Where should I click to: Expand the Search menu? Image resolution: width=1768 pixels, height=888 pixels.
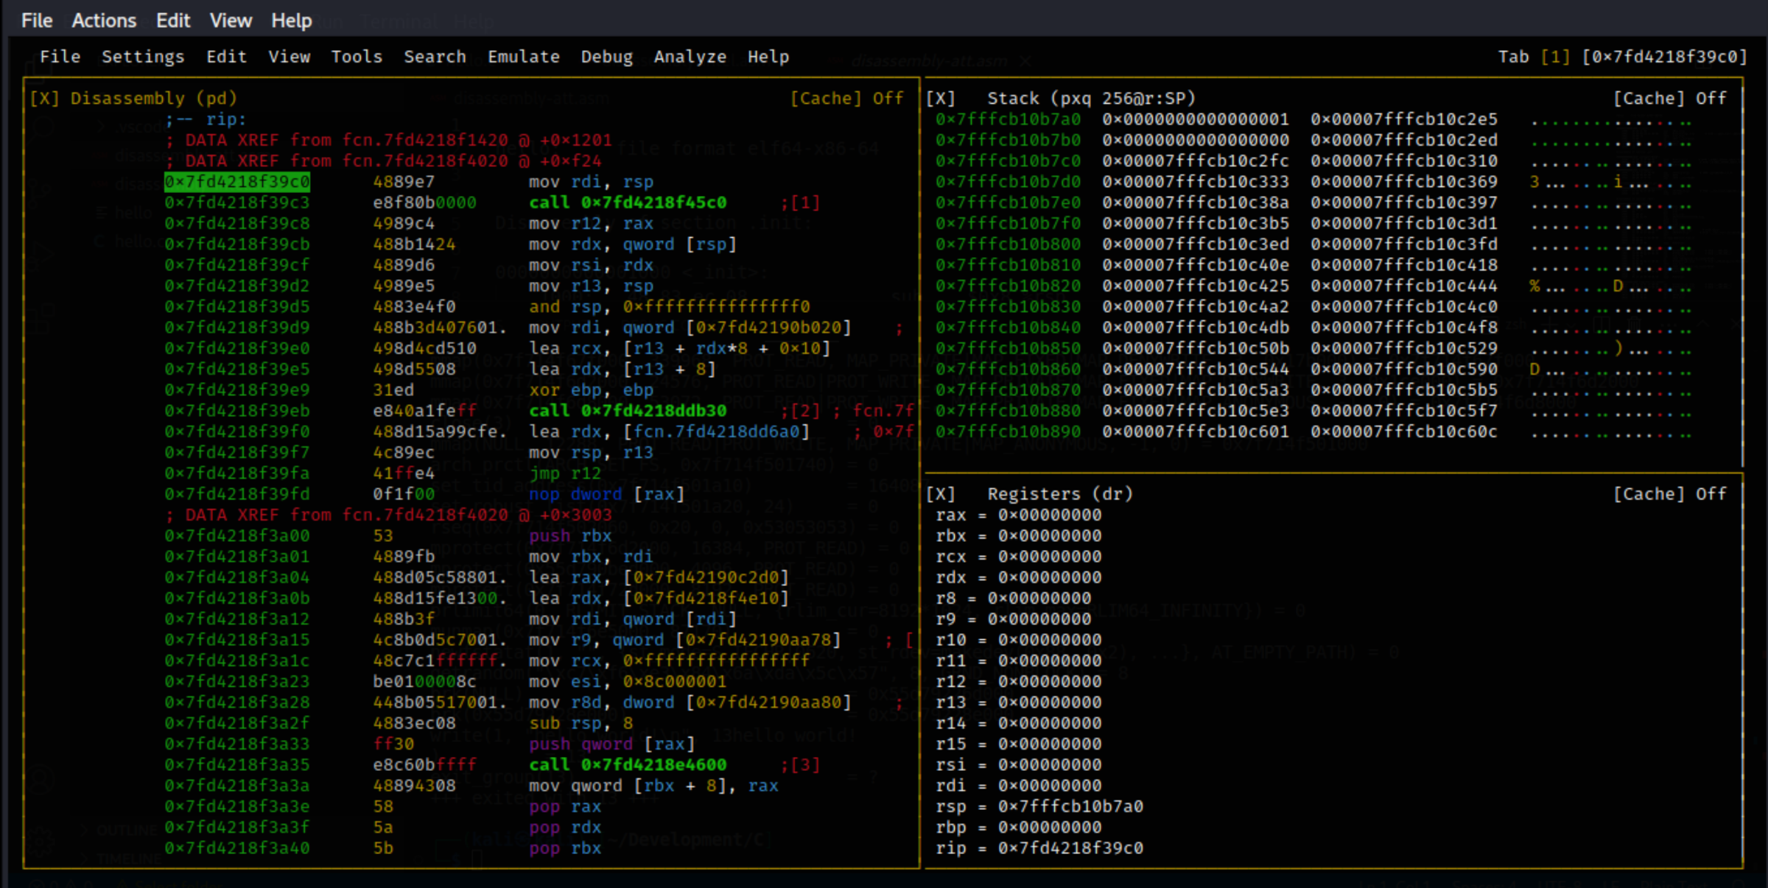(x=435, y=57)
